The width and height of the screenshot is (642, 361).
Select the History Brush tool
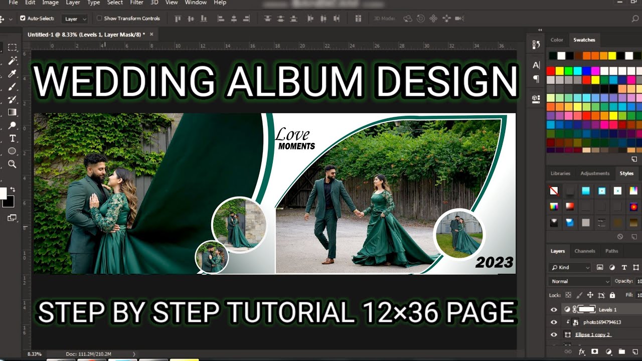(x=12, y=99)
